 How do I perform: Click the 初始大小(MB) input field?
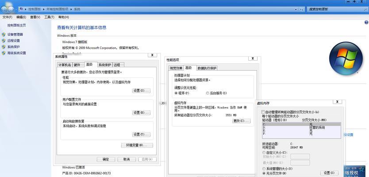click(x=300, y=157)
